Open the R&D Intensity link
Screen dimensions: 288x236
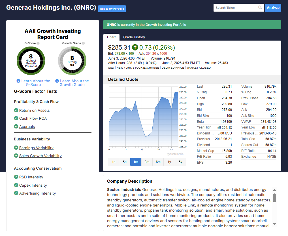[31, 177]
